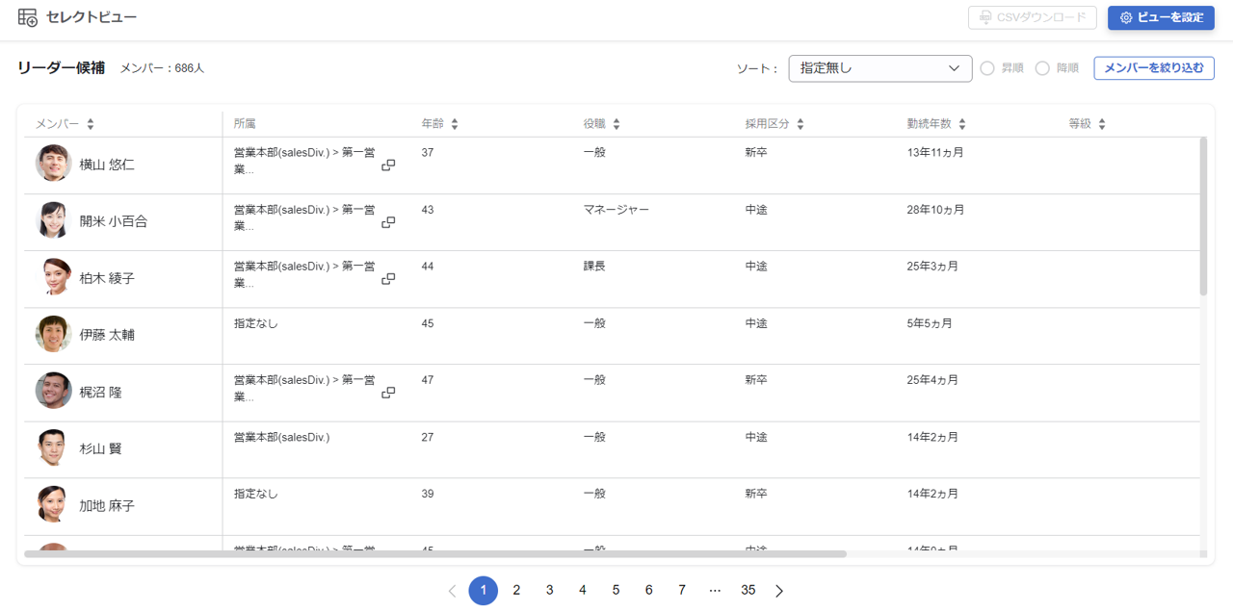Click member name 横山 悠仁
The height and width of the screenshot is (612, 1233).
point(107,165)
